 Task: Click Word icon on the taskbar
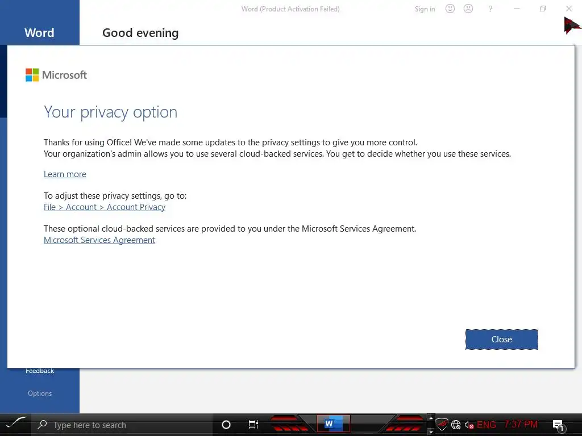tap(333, 424)
